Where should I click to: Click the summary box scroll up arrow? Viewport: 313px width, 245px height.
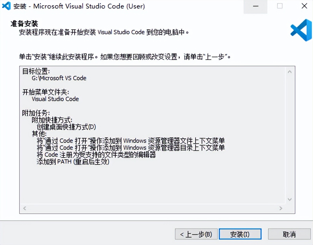point(290,72)
